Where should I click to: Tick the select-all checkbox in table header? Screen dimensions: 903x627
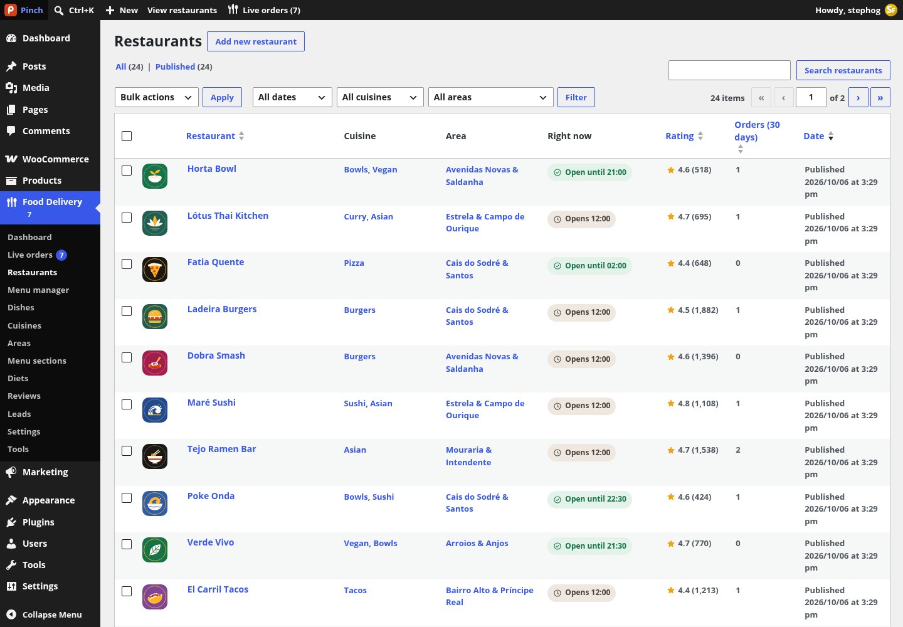[x=127, y=136]
